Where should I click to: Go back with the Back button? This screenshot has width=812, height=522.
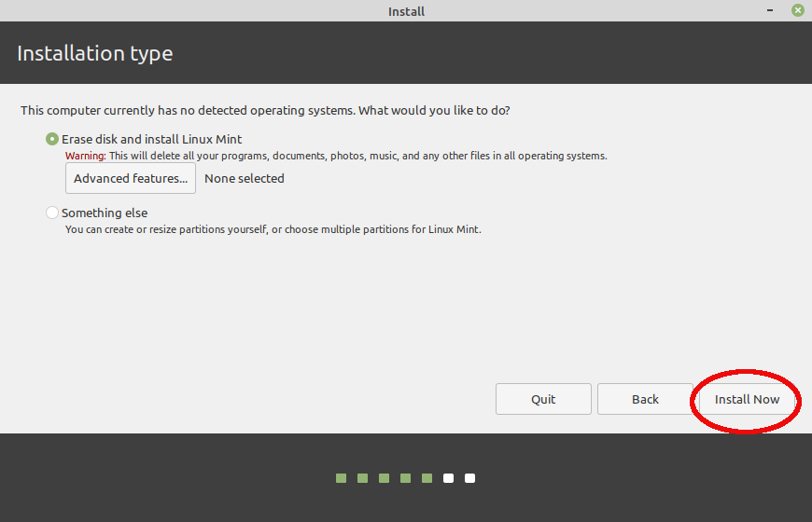[645, 399]
